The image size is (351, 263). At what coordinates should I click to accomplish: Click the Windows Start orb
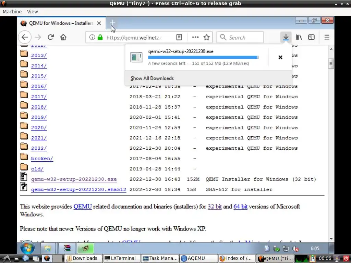click(x=27, y=248)
